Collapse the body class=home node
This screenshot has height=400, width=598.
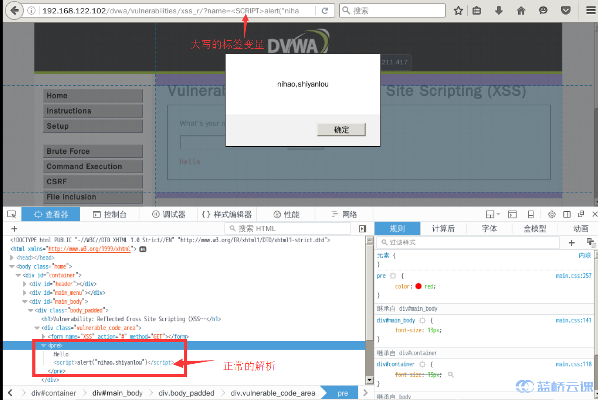click(12, 267)
